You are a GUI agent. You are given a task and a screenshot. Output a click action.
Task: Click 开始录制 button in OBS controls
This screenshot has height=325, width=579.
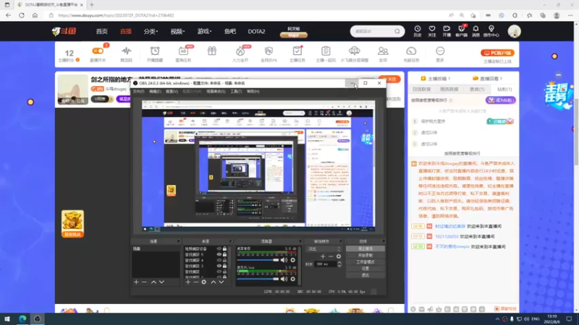click(x=365, y=256)
